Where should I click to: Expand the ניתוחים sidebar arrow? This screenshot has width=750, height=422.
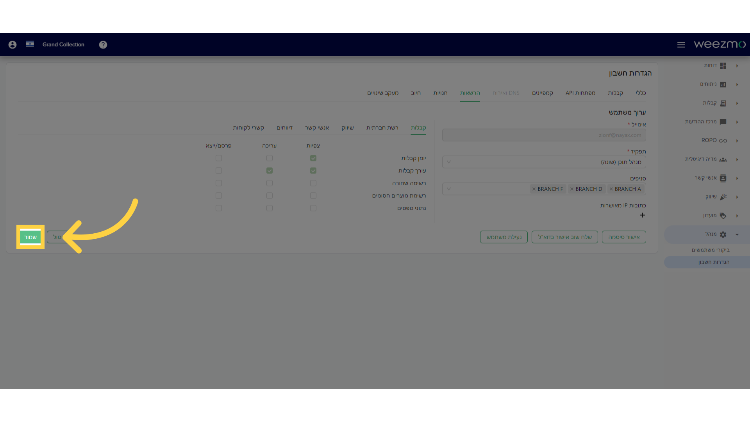[x=737, y=84]
